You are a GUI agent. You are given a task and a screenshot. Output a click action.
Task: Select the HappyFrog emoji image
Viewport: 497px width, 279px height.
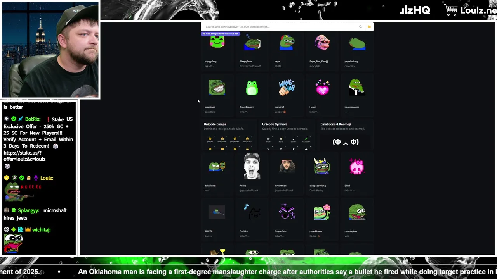[217, 42]
